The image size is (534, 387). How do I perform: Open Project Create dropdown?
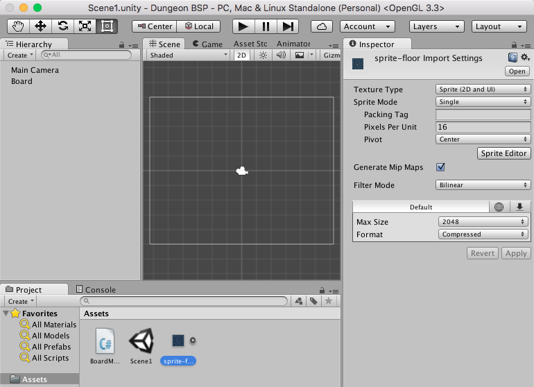pos(21,302)
